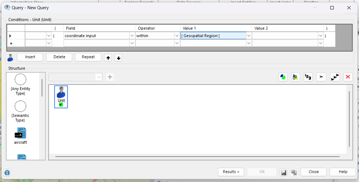
Task: Click the single arrow link direction icon
Action: [x=321, y=77]
